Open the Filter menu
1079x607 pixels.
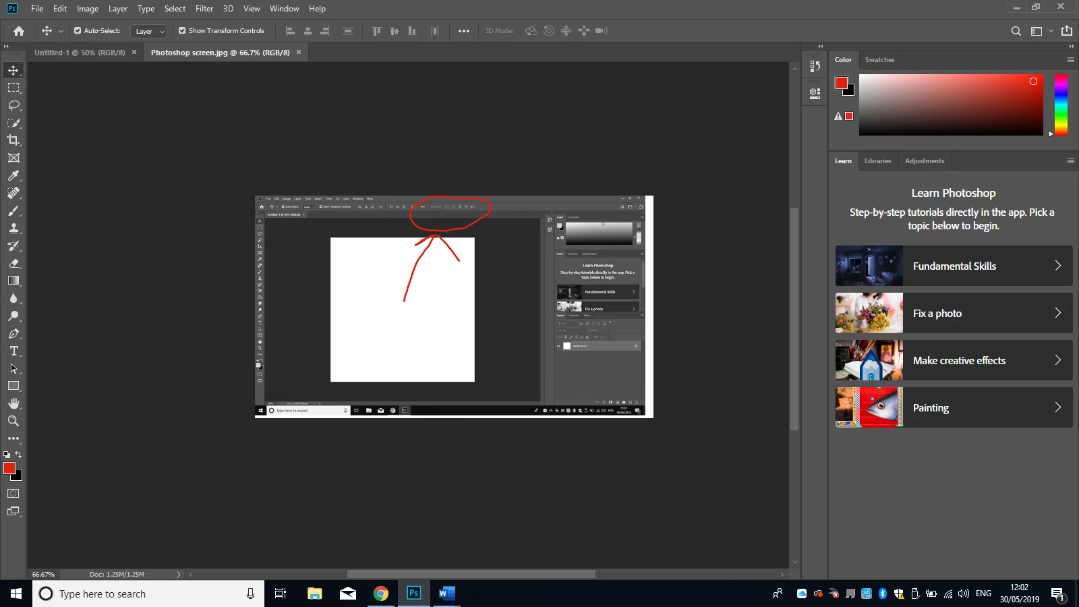(204, 9)
